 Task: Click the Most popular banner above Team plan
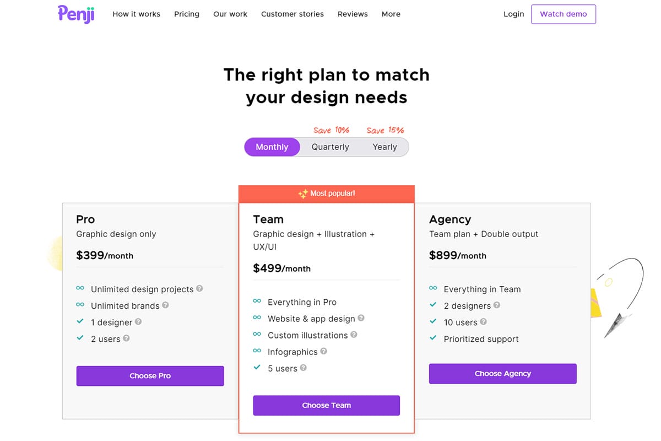coord(326,193)
